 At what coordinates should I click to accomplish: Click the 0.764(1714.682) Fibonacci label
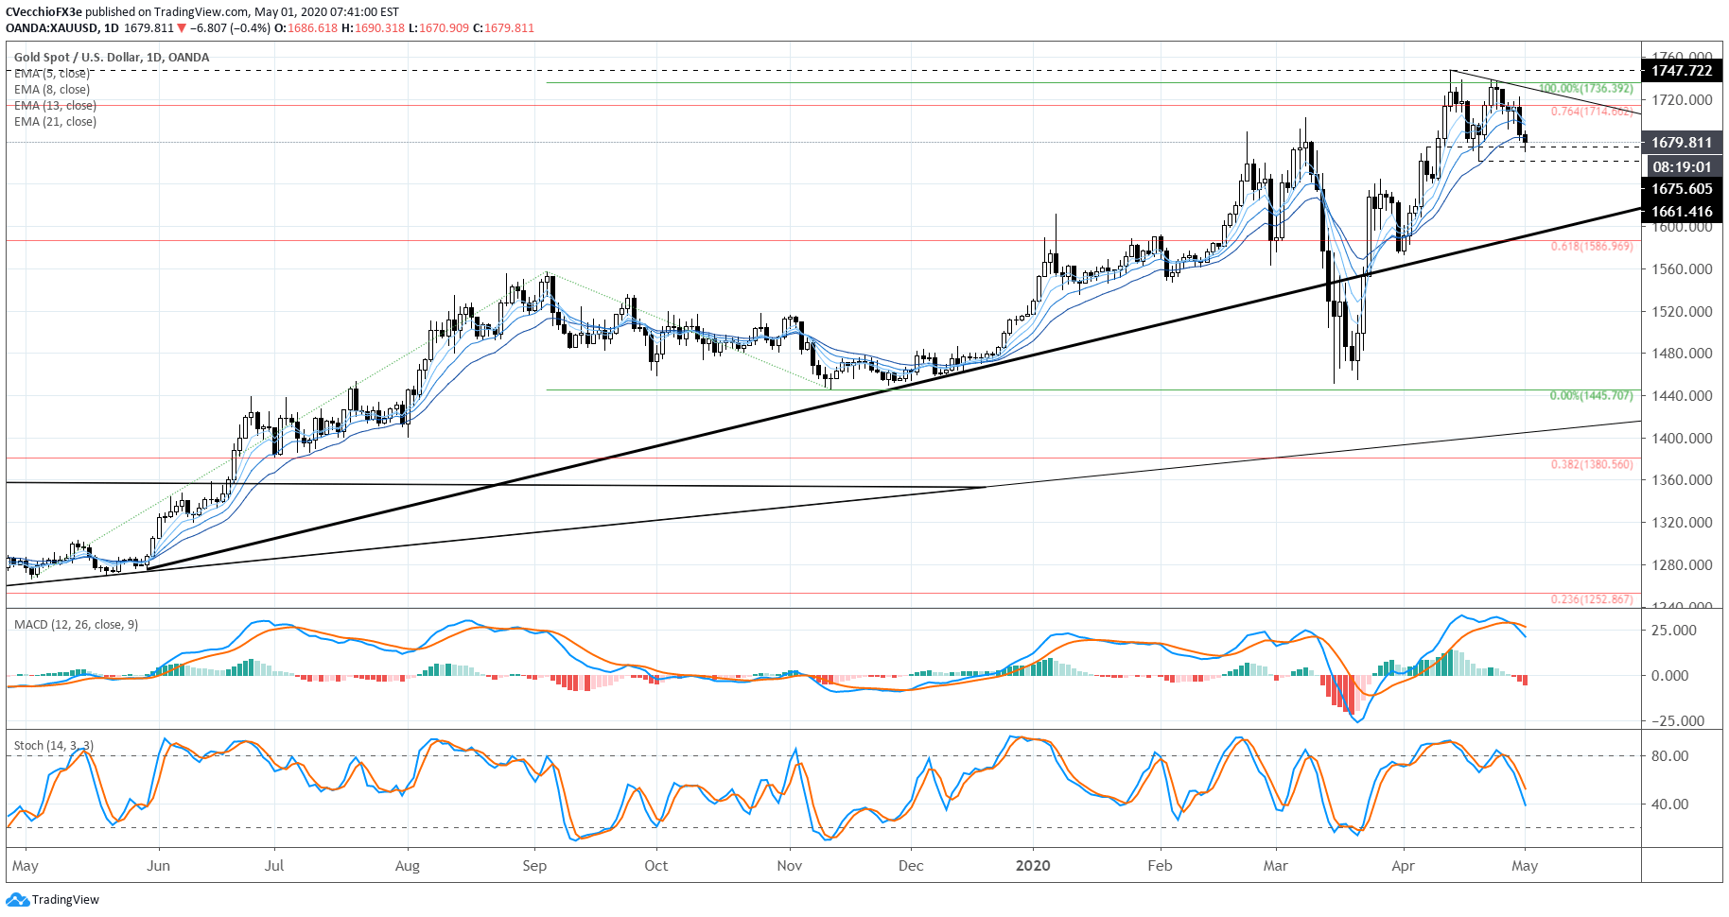point(1592,112)
